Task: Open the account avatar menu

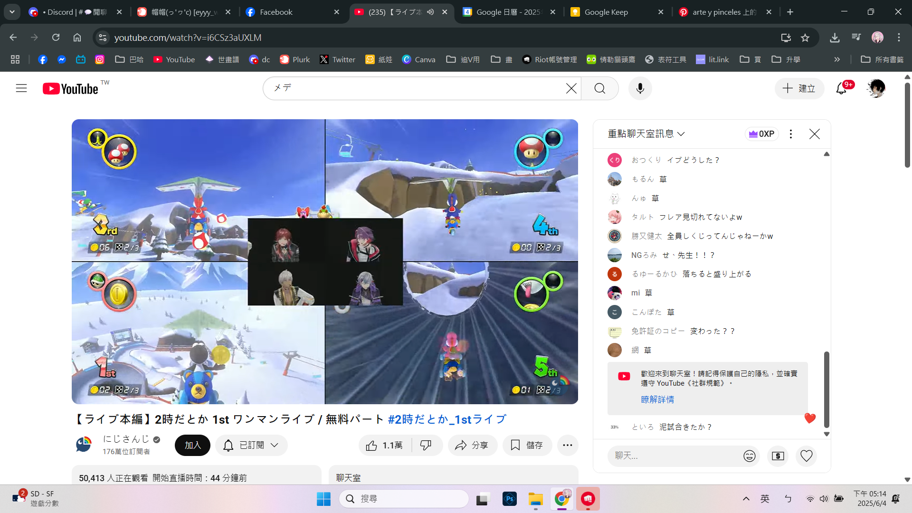Action: pyautogui.click(x=876, y=88)
